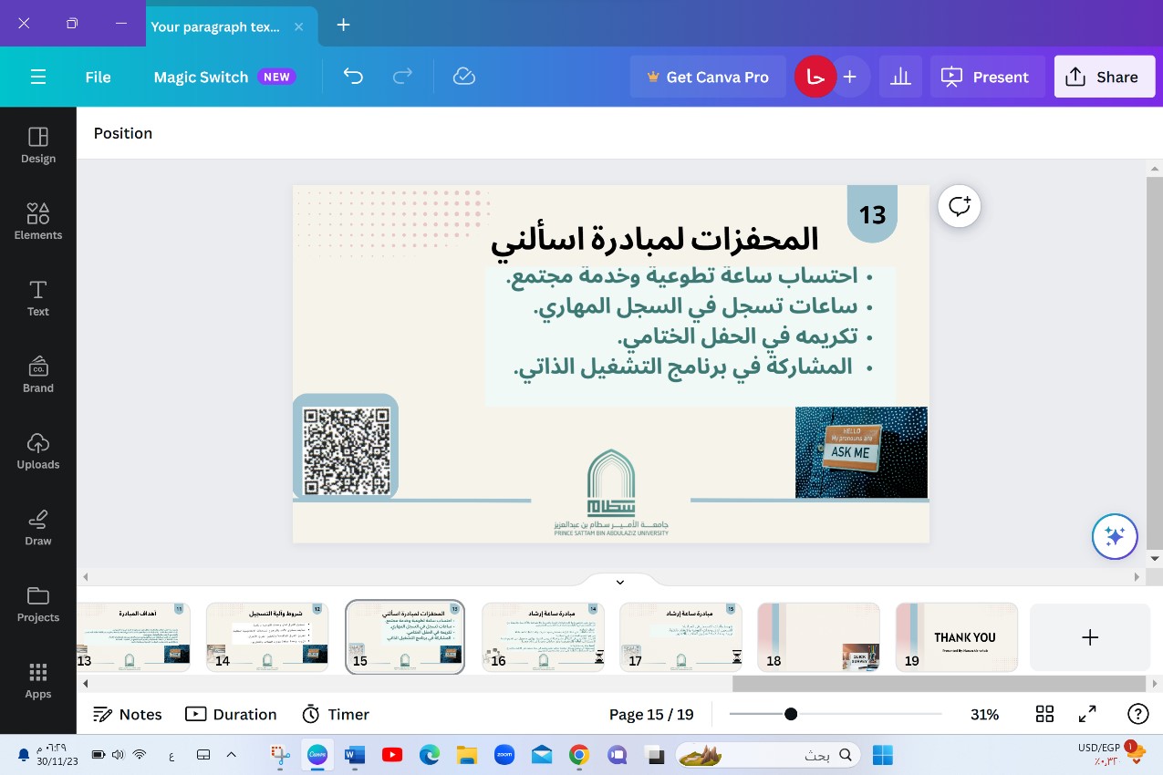Collapse the page thumbnails strip chevron

pos(620,582)
